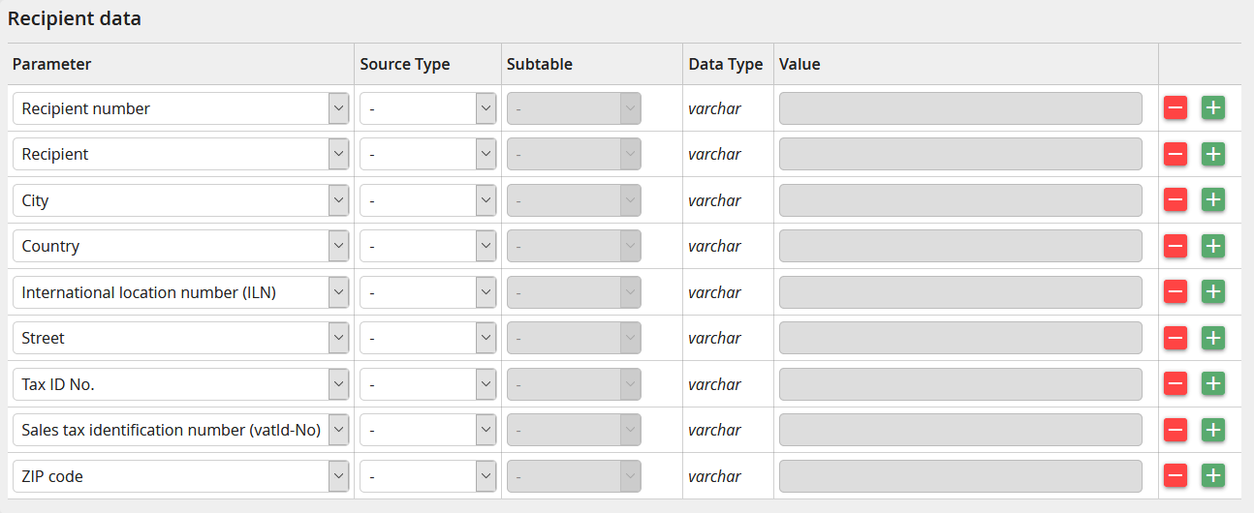Open the Country parameter dropdown
This screenshot has width=1254, height=513.
180,246
